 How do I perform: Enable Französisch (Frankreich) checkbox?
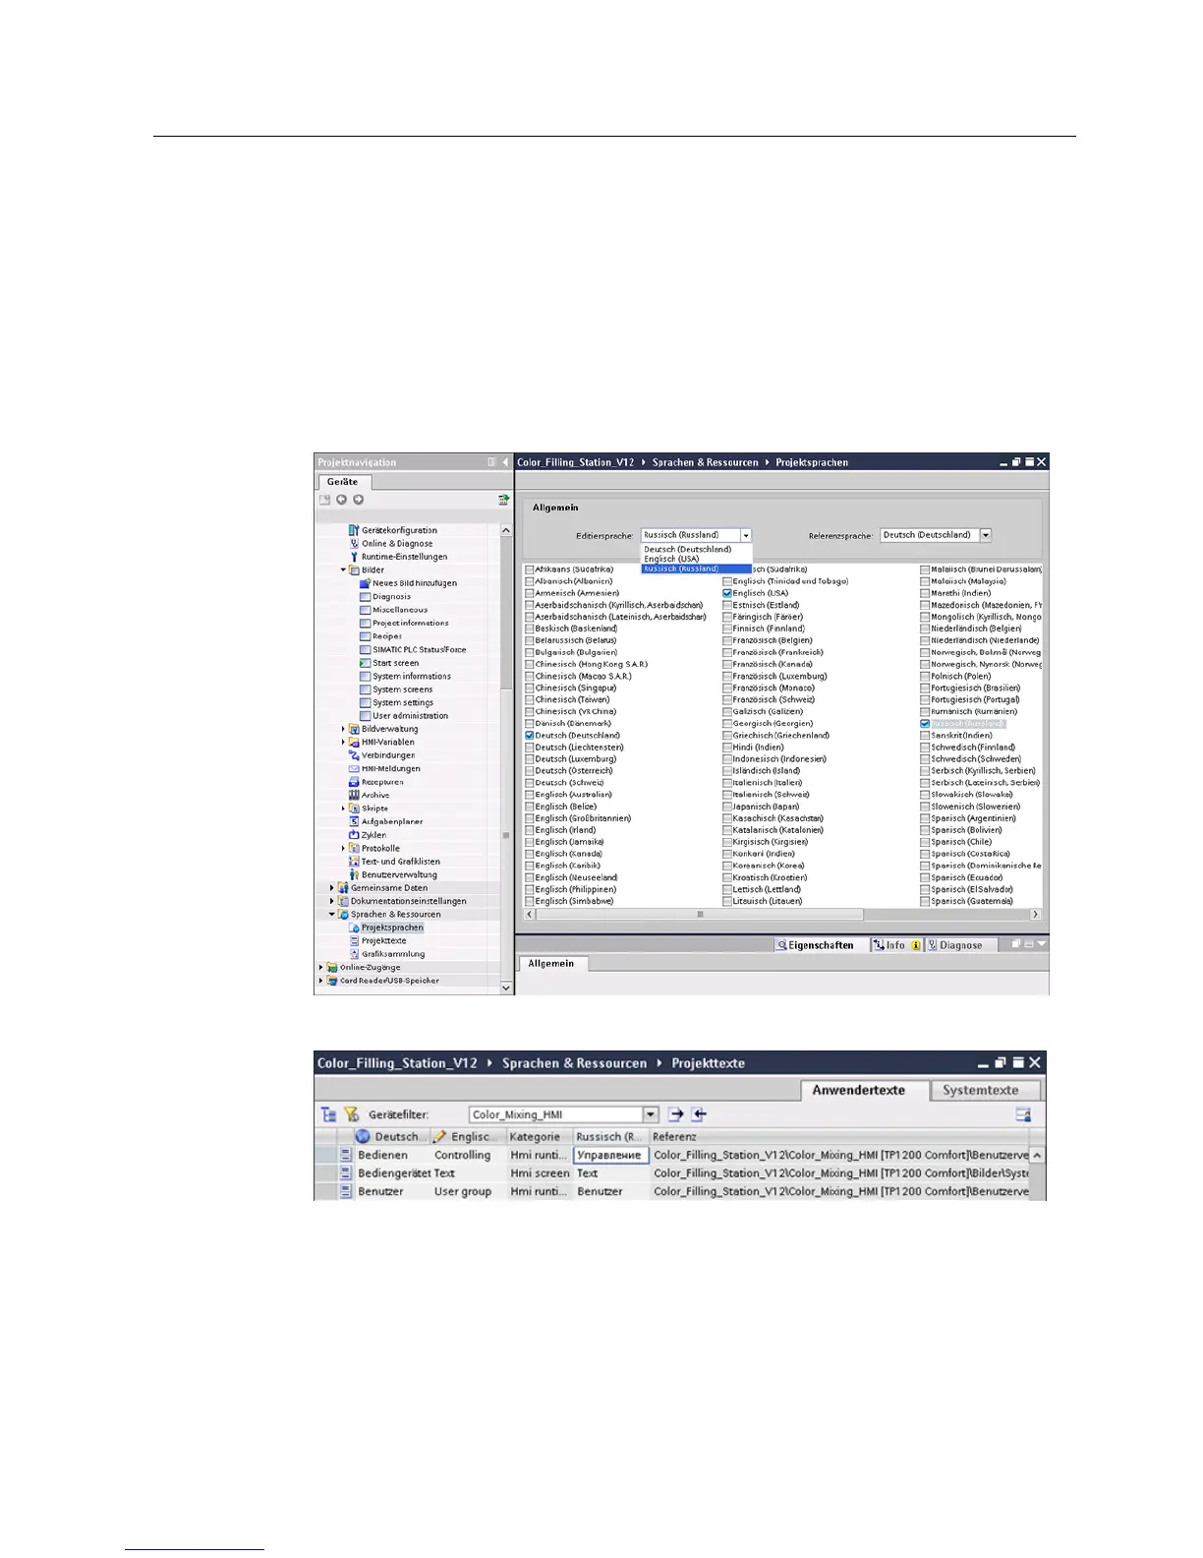coord(727,652)
